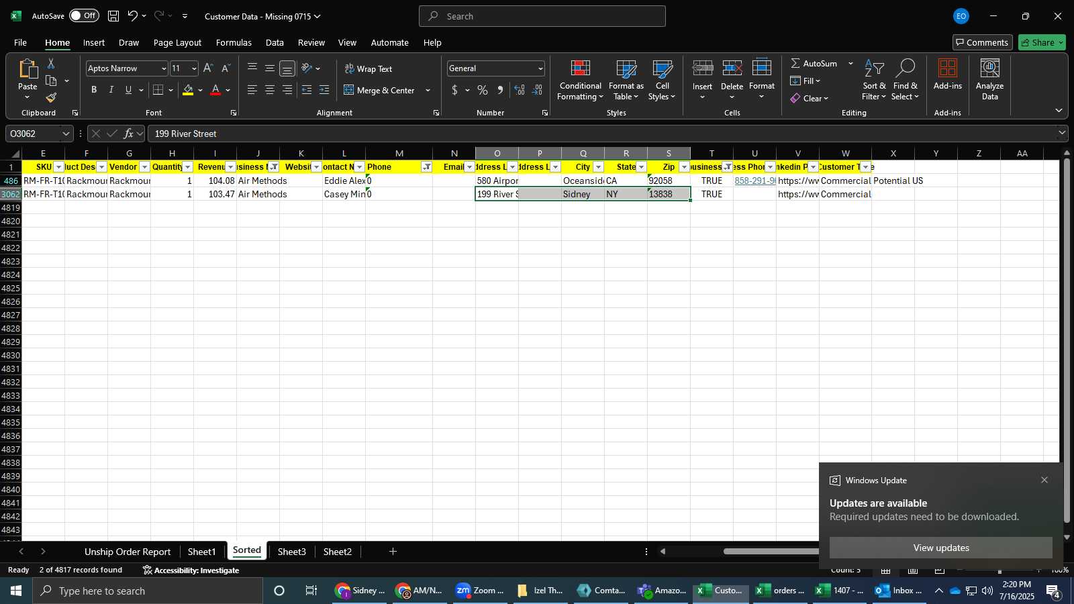Apply Percent Style format
The height and width of the screenshot is (604, 1074).
point(483,90)
